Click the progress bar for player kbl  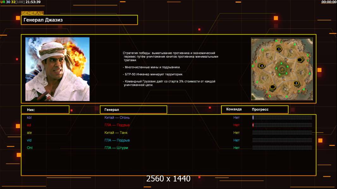click(282, 117)
